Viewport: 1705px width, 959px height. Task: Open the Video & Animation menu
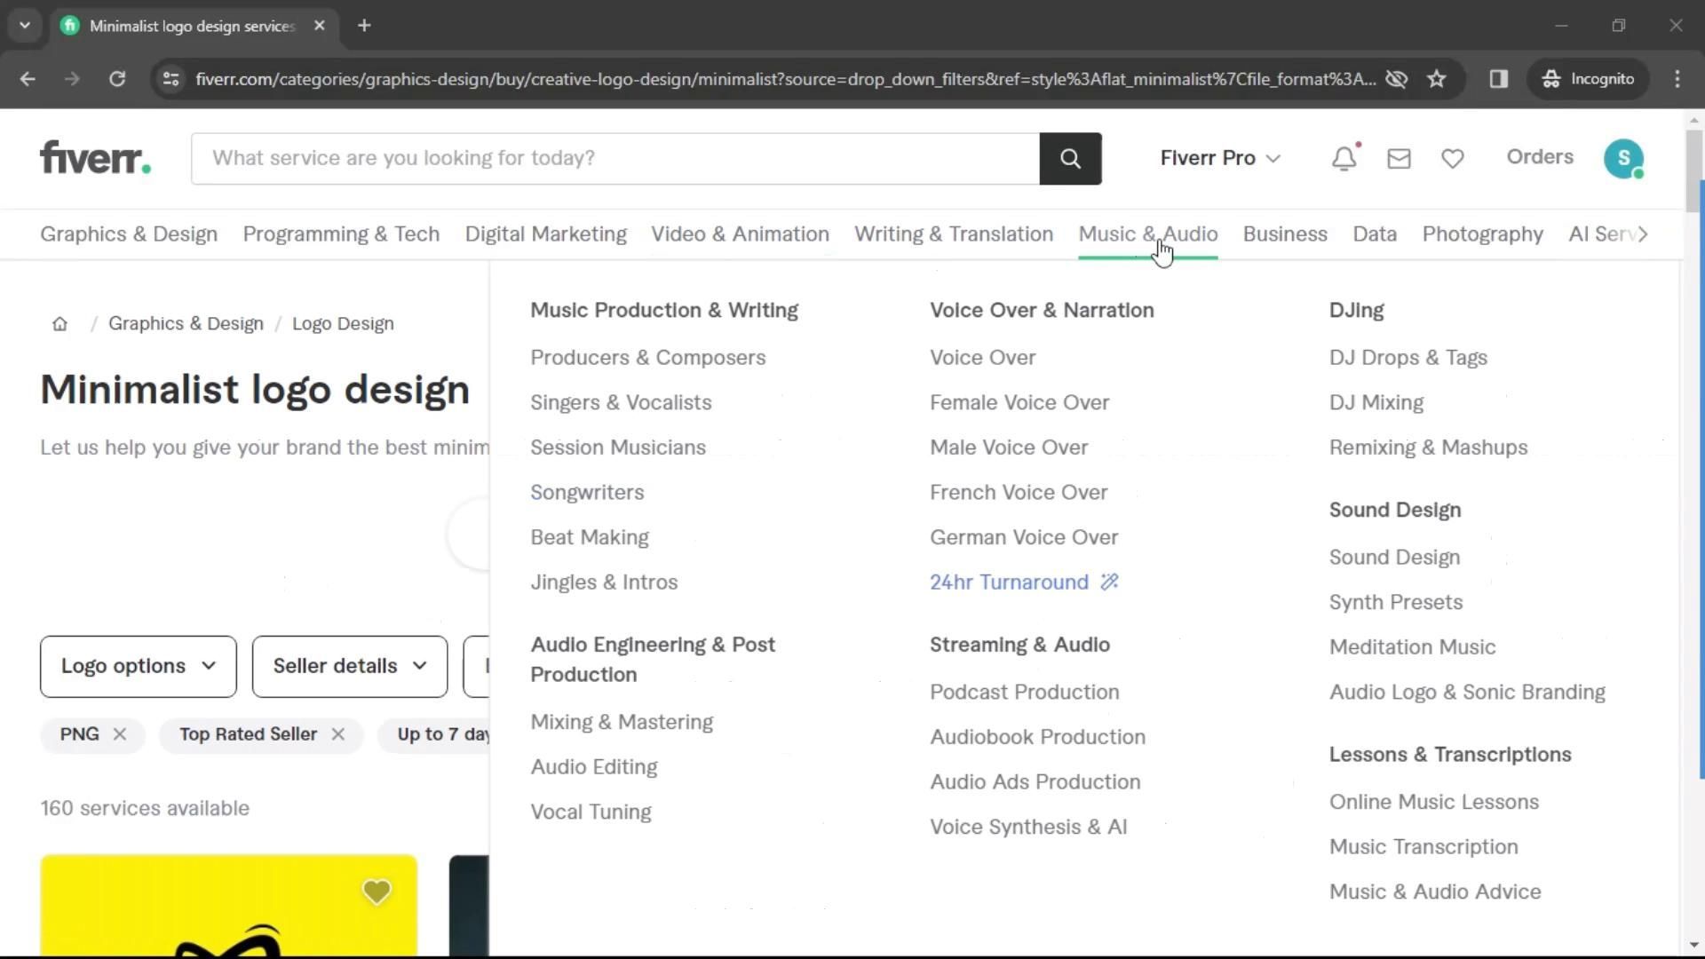click(x=740, y=234)
